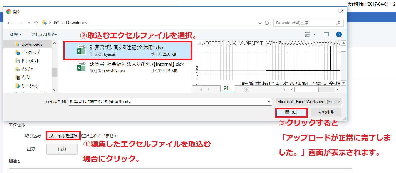Viewport: 396px width, 173px height.
Task: Click the search magnifier icon
Action: coord(338,23)
